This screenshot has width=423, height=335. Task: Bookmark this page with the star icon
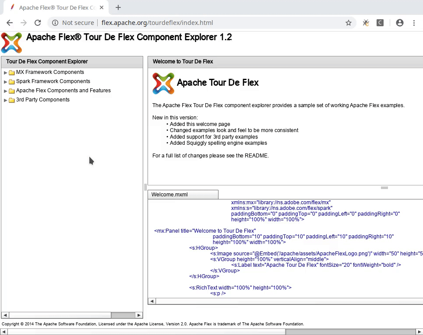349,23
